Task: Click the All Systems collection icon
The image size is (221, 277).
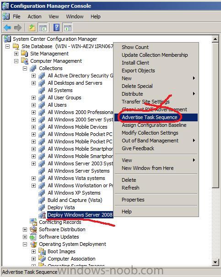Action: pos(42,90)
